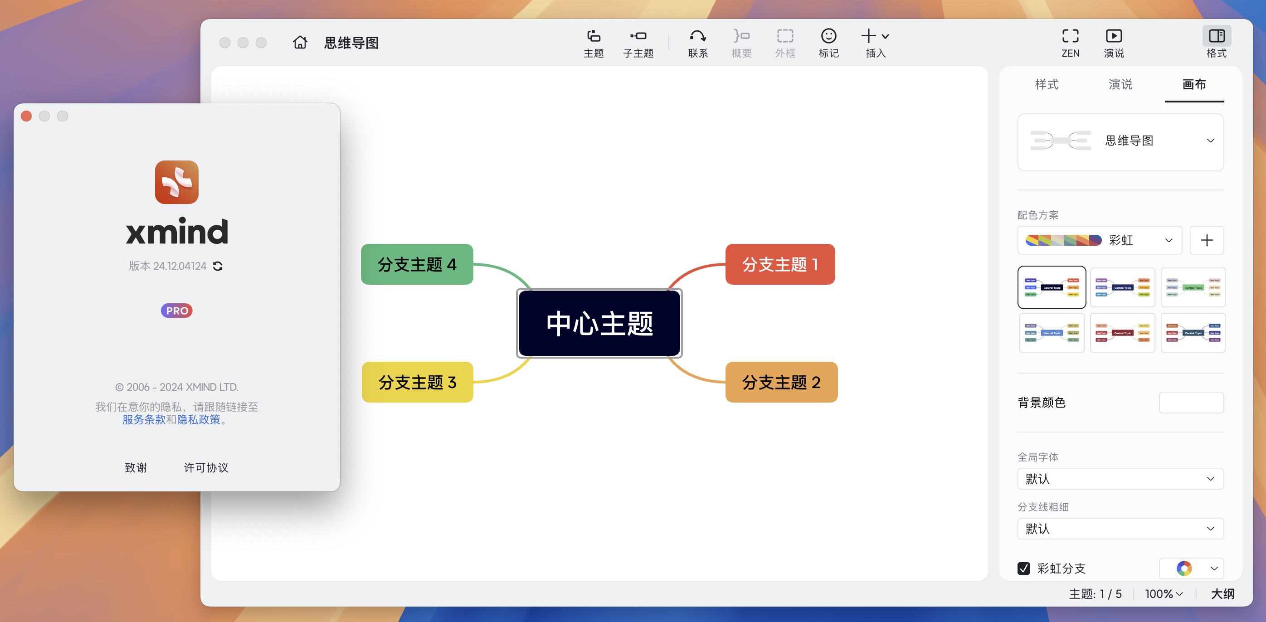1266x622 pixels.
Task: Click the xmind app logo in About window
Action: click(x=176, y=182)
